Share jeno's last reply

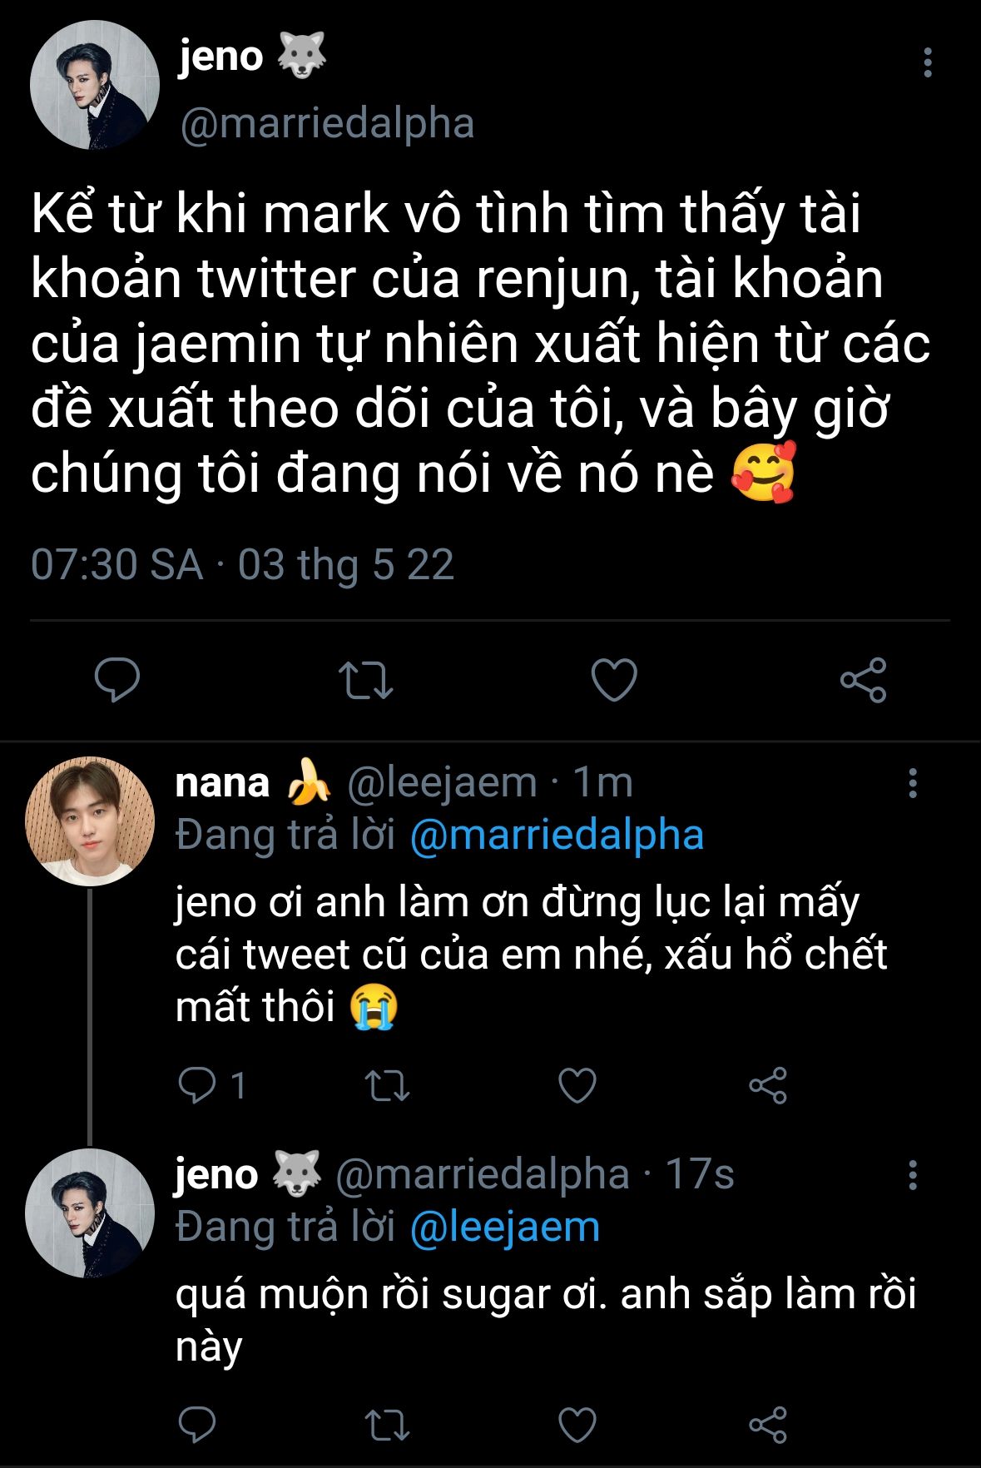pyautogui.click(x=767, y=1425)
